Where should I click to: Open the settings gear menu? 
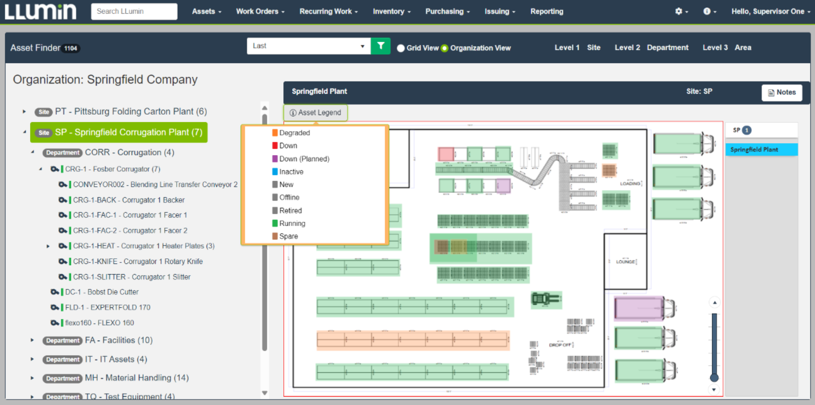(679, 11)
